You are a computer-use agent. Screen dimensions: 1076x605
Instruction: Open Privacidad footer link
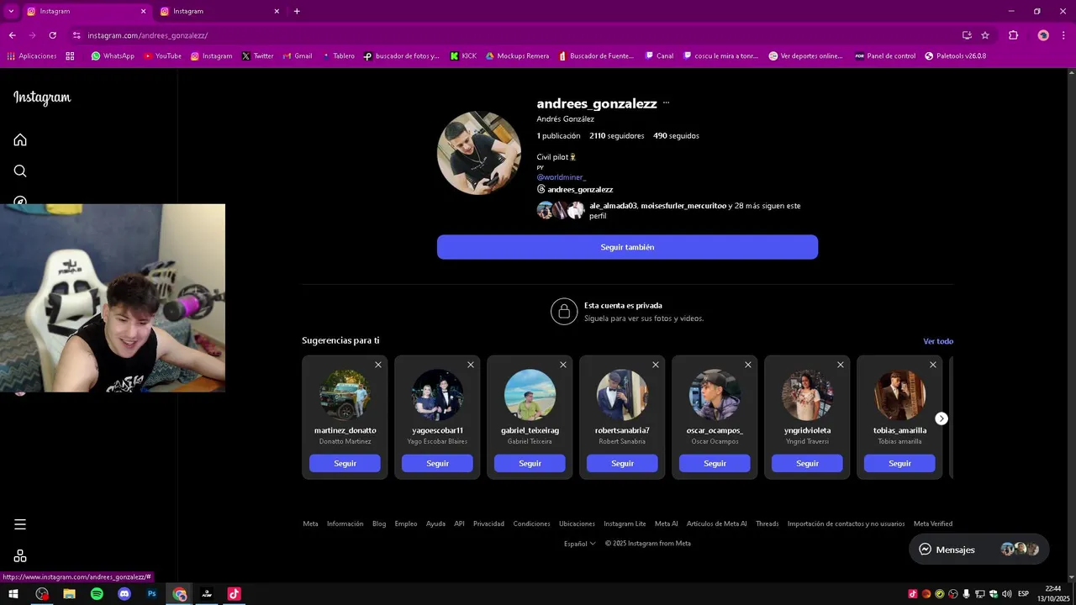pos(488,523)
